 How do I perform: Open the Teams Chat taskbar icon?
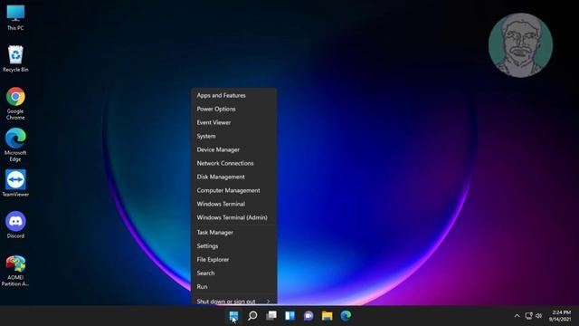click(308, 316)
